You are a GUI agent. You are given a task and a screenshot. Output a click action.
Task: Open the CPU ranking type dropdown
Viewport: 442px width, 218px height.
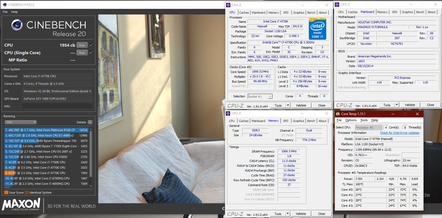pyautogui.click(x=20, y=122)
